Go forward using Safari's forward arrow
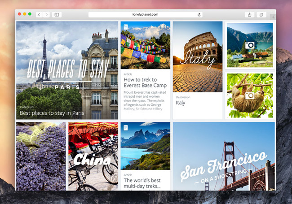 pyautogui.click(x=47, y=14)
